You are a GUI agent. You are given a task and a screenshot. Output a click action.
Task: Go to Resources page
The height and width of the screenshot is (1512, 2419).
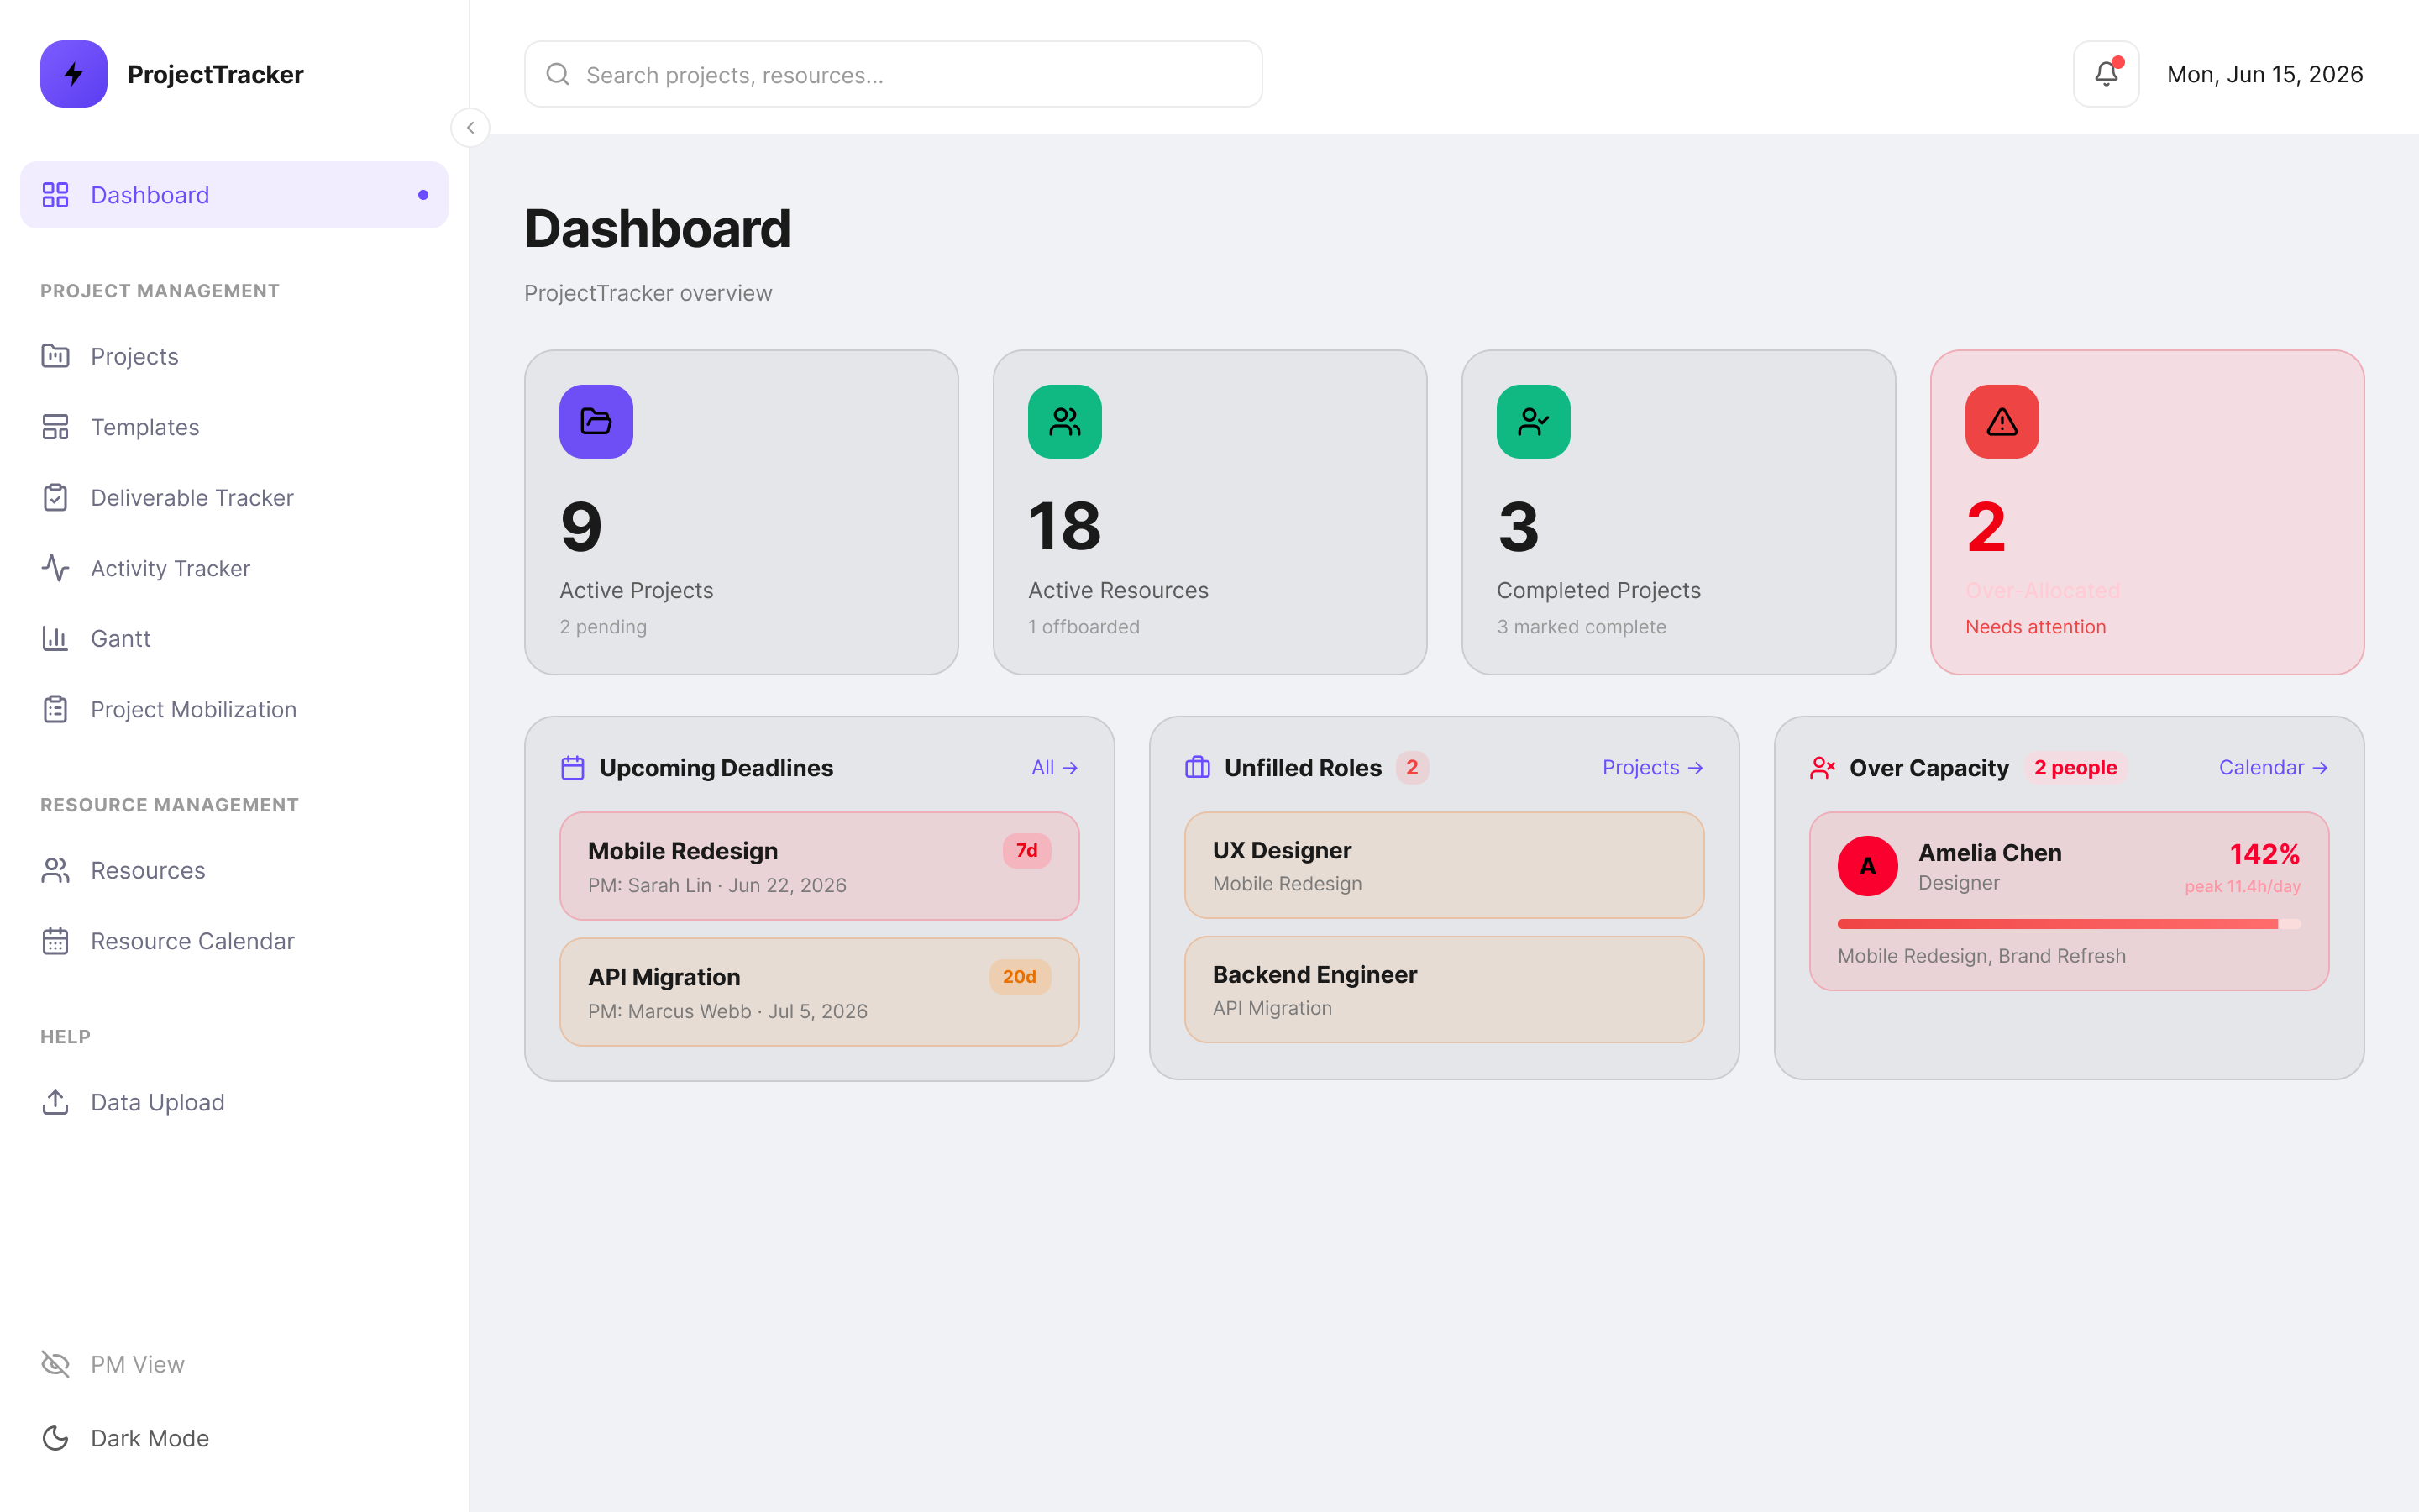pos(234,870)
